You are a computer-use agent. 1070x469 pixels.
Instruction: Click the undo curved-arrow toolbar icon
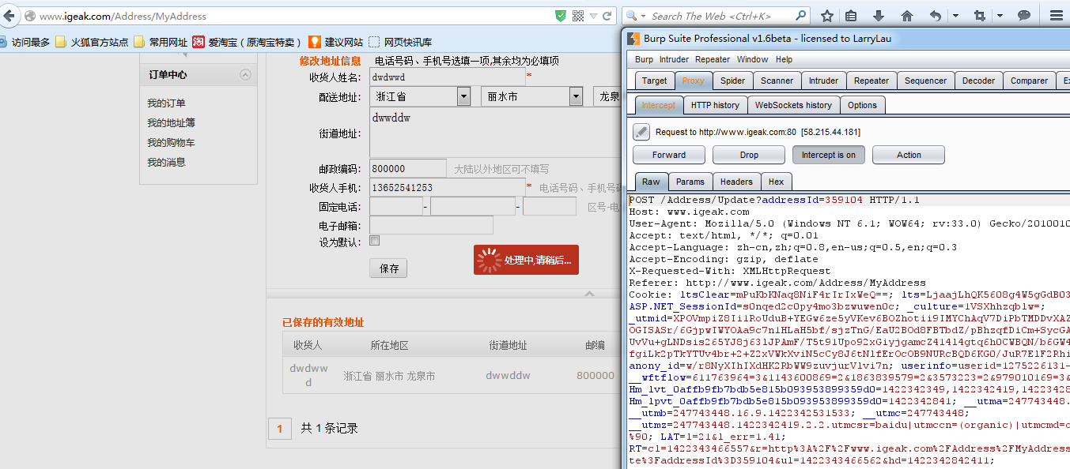pyautogui.click(x=936, y=16)
